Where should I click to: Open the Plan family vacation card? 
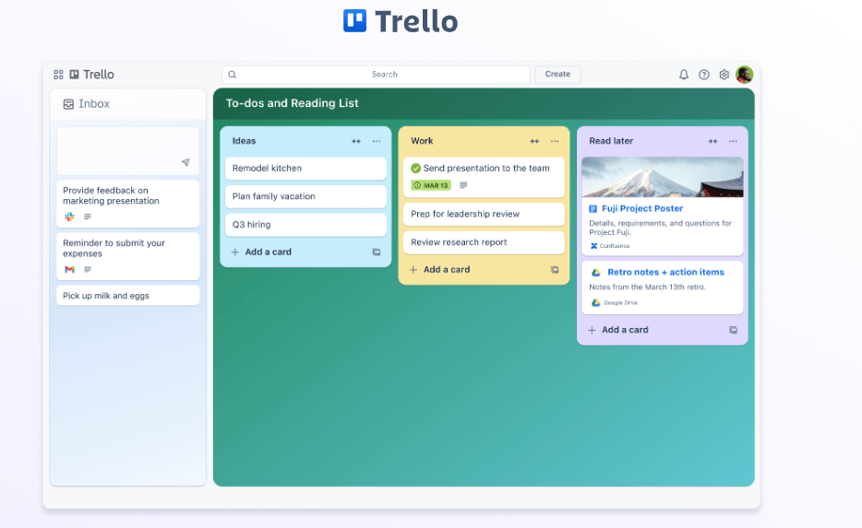(305, 196)
